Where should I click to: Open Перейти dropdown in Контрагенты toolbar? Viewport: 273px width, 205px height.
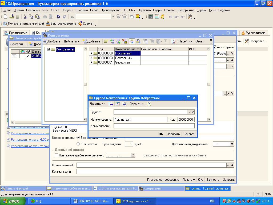tap(186, 41)
